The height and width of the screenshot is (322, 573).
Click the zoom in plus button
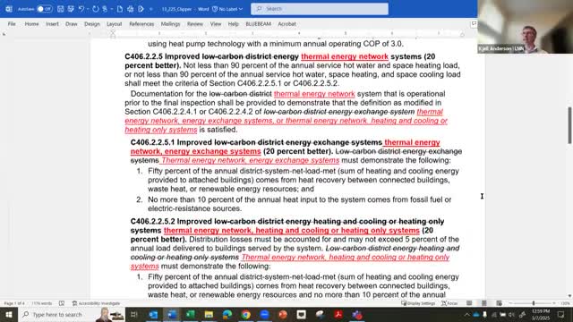click(x=554, y=303)
